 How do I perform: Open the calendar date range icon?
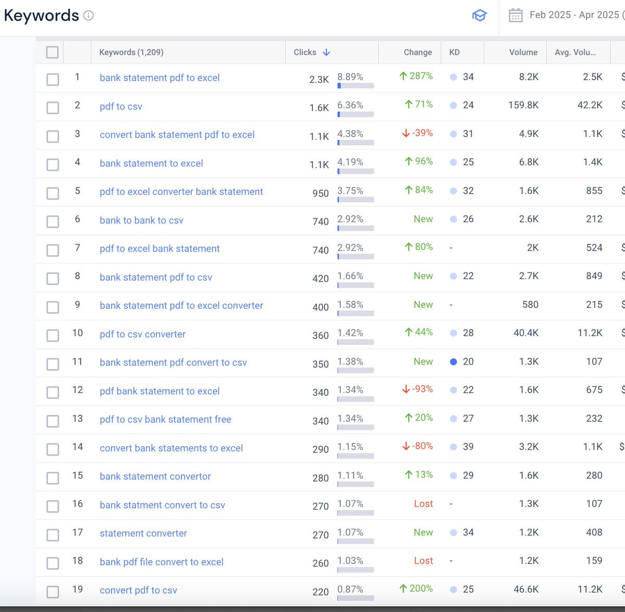click(x=516, y=15)
